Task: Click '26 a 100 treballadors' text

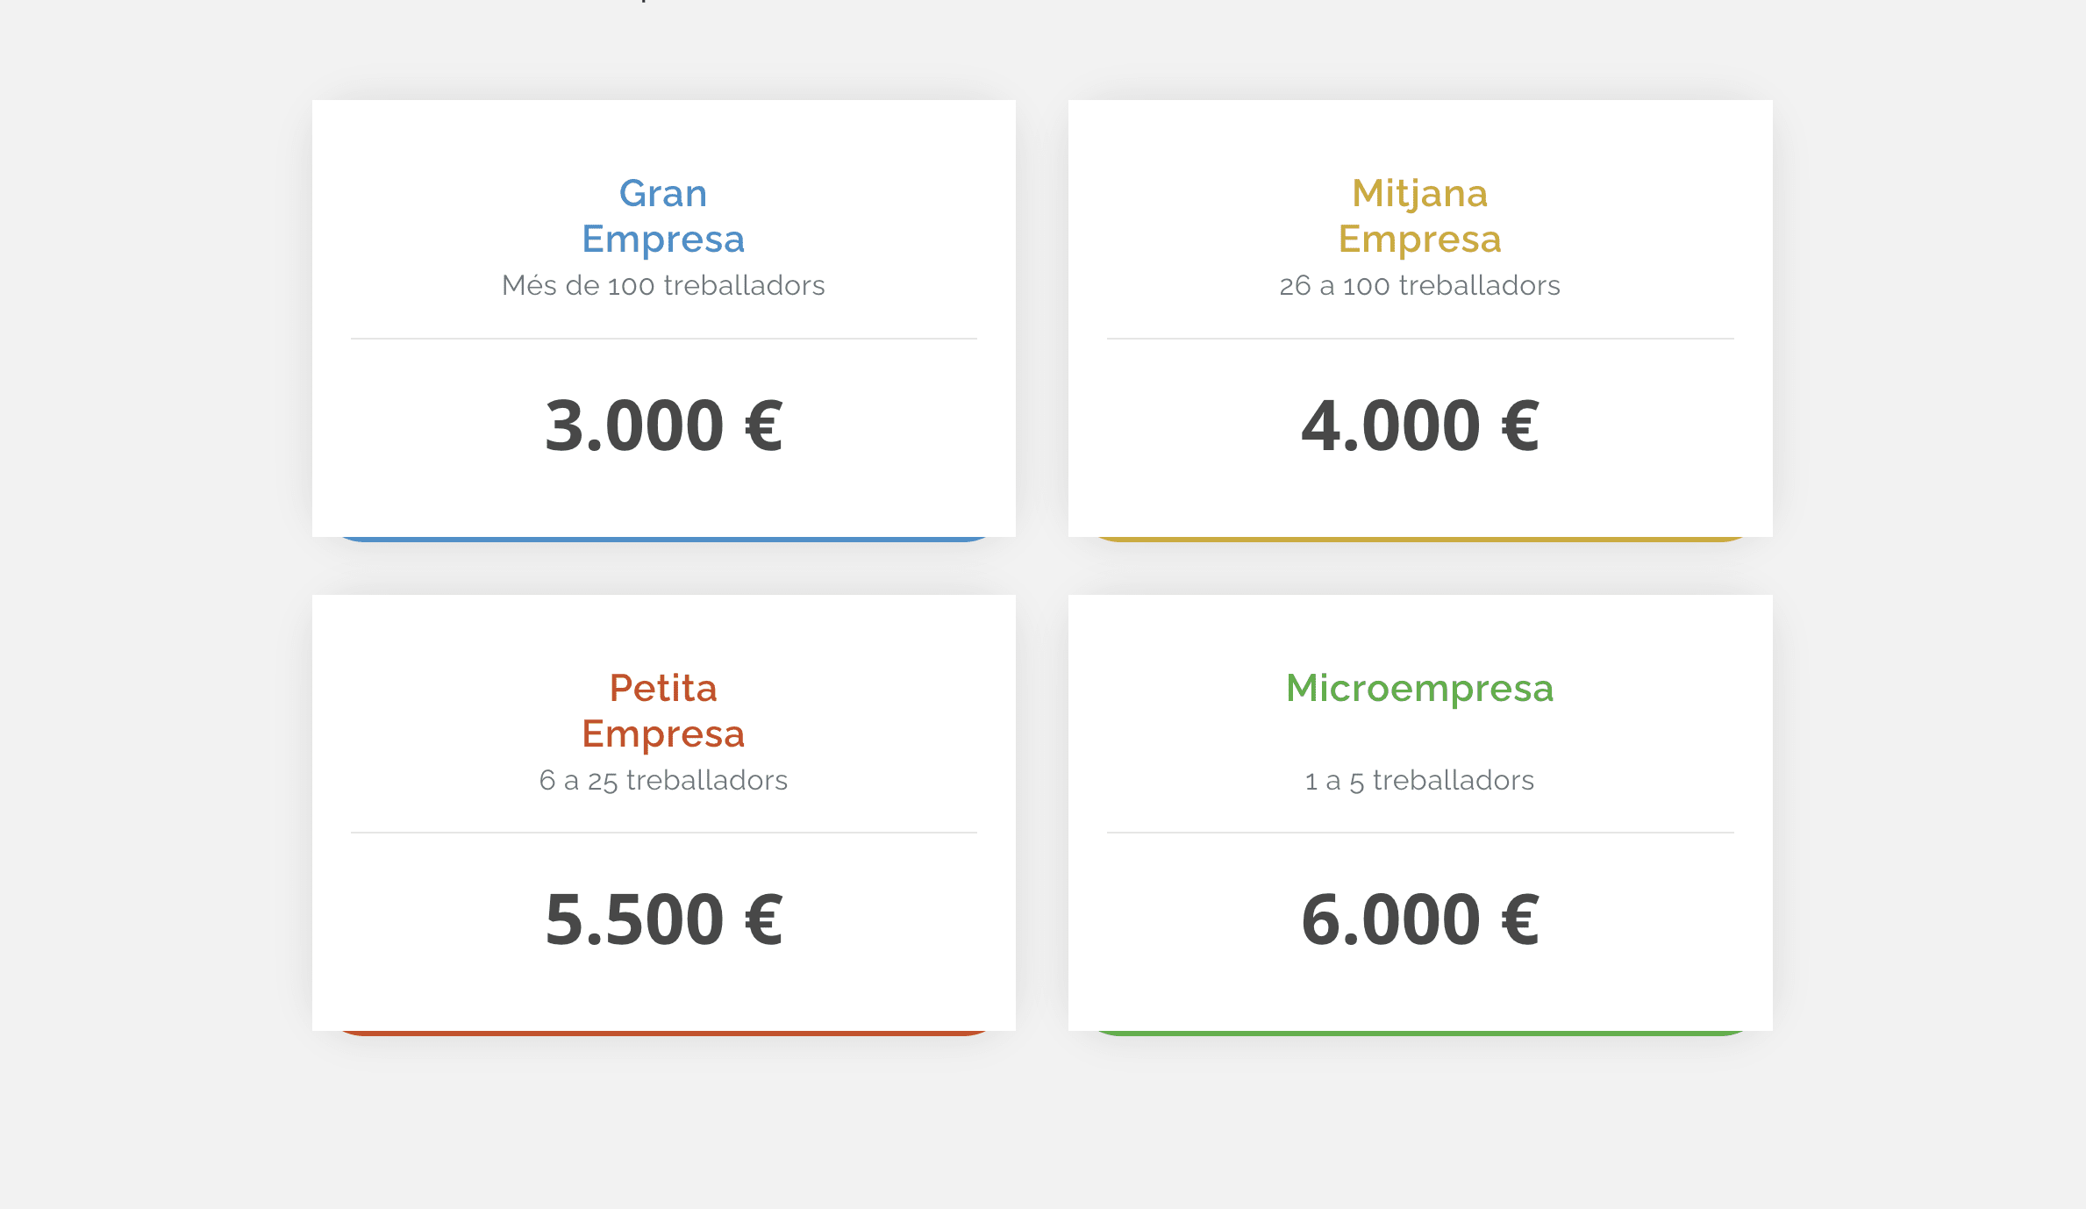Action: (1419, 286)
